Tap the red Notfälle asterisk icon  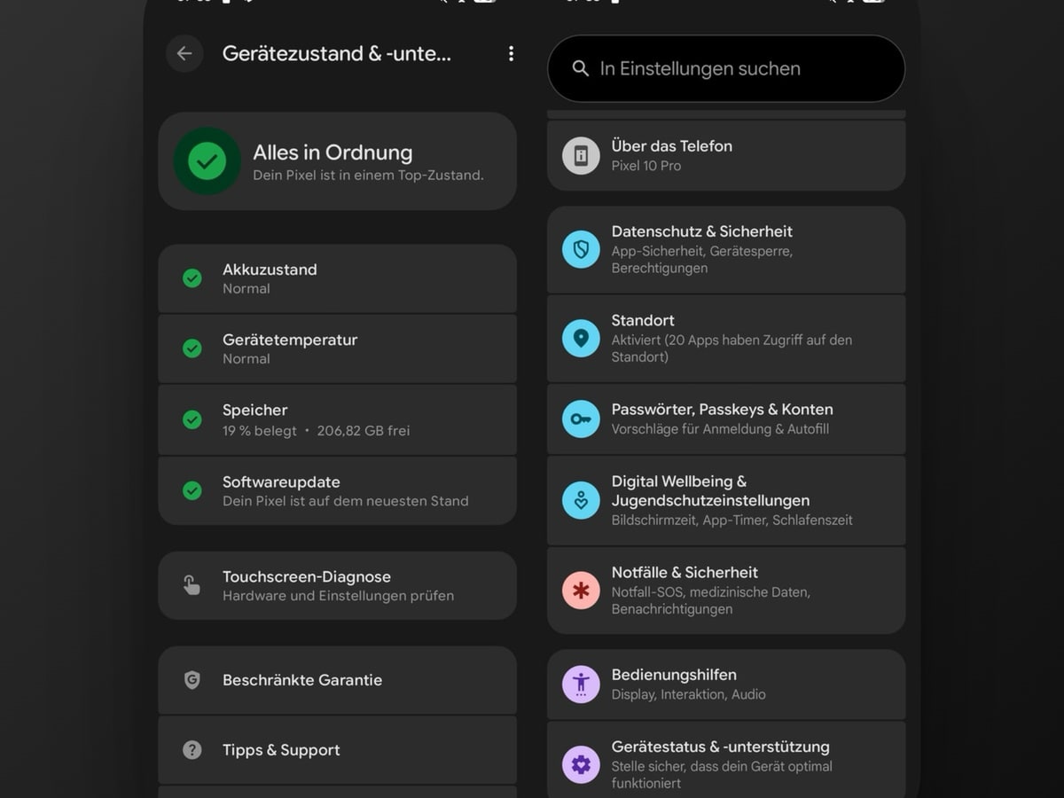(581, 591)
